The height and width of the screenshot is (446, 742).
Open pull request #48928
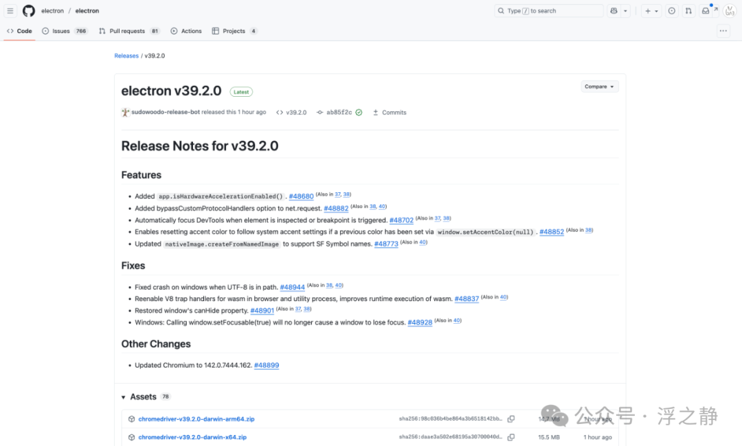[420, 322]
